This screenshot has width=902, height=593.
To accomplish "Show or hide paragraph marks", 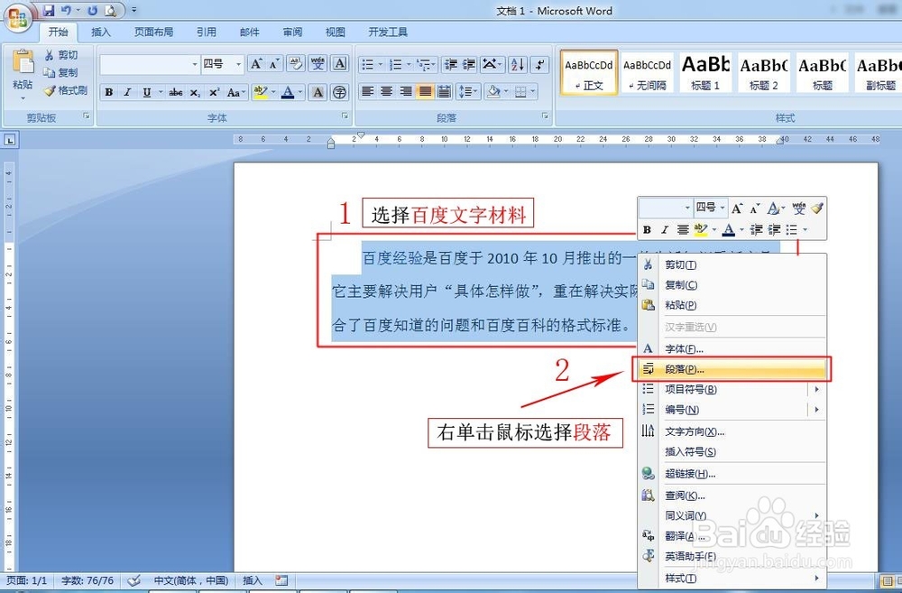I will [539, 64].
